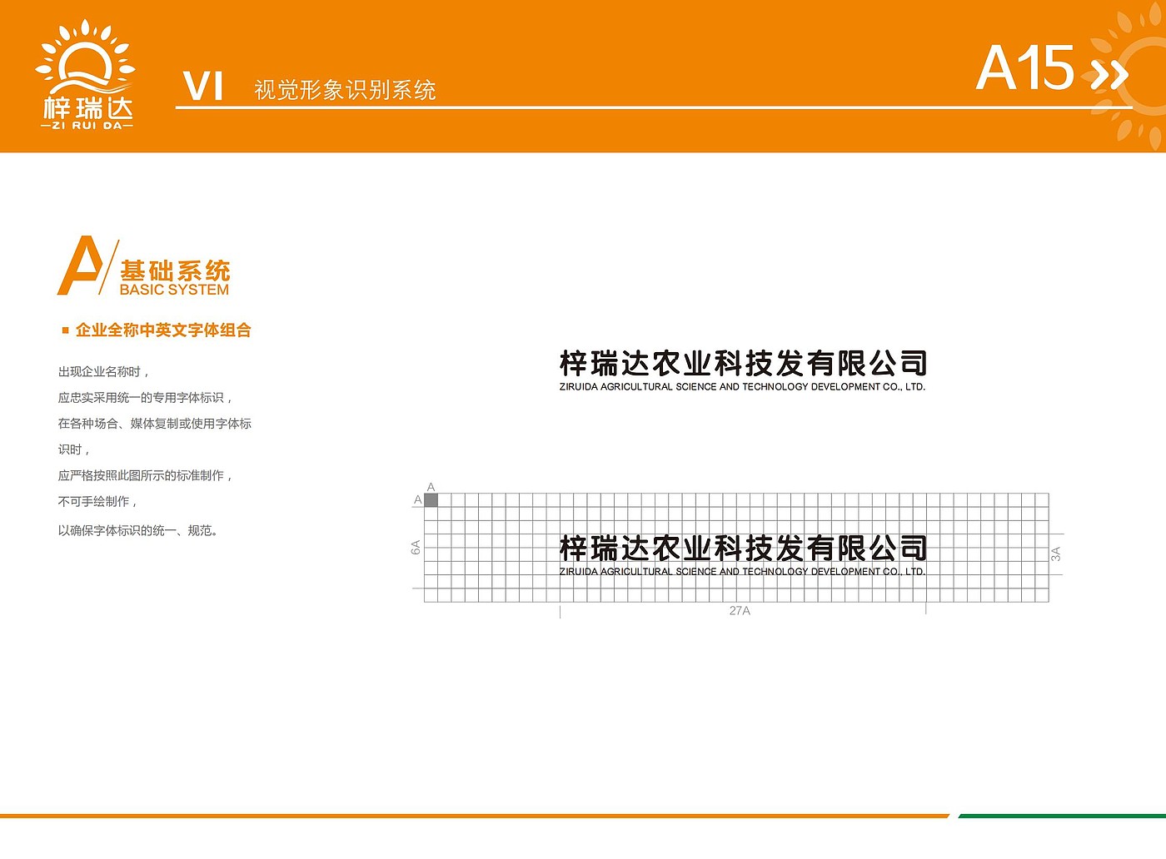
Task: Click the header title 视觉形象识别系统
Action: tap(345, 90)
